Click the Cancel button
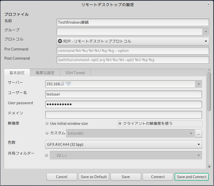 62,177
